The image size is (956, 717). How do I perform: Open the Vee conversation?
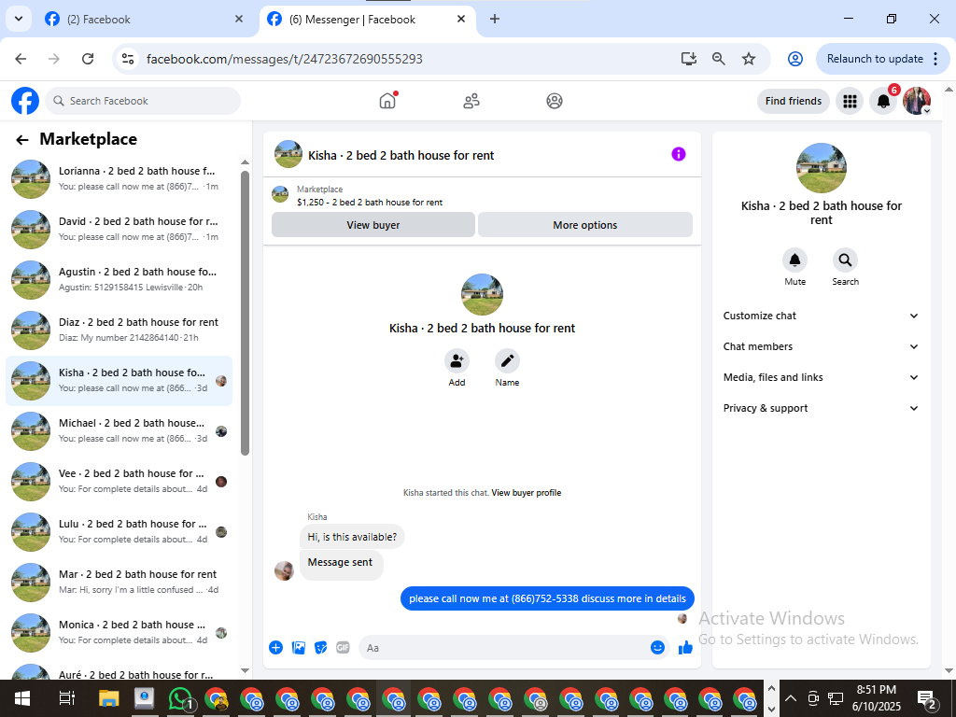pos(119,482)
